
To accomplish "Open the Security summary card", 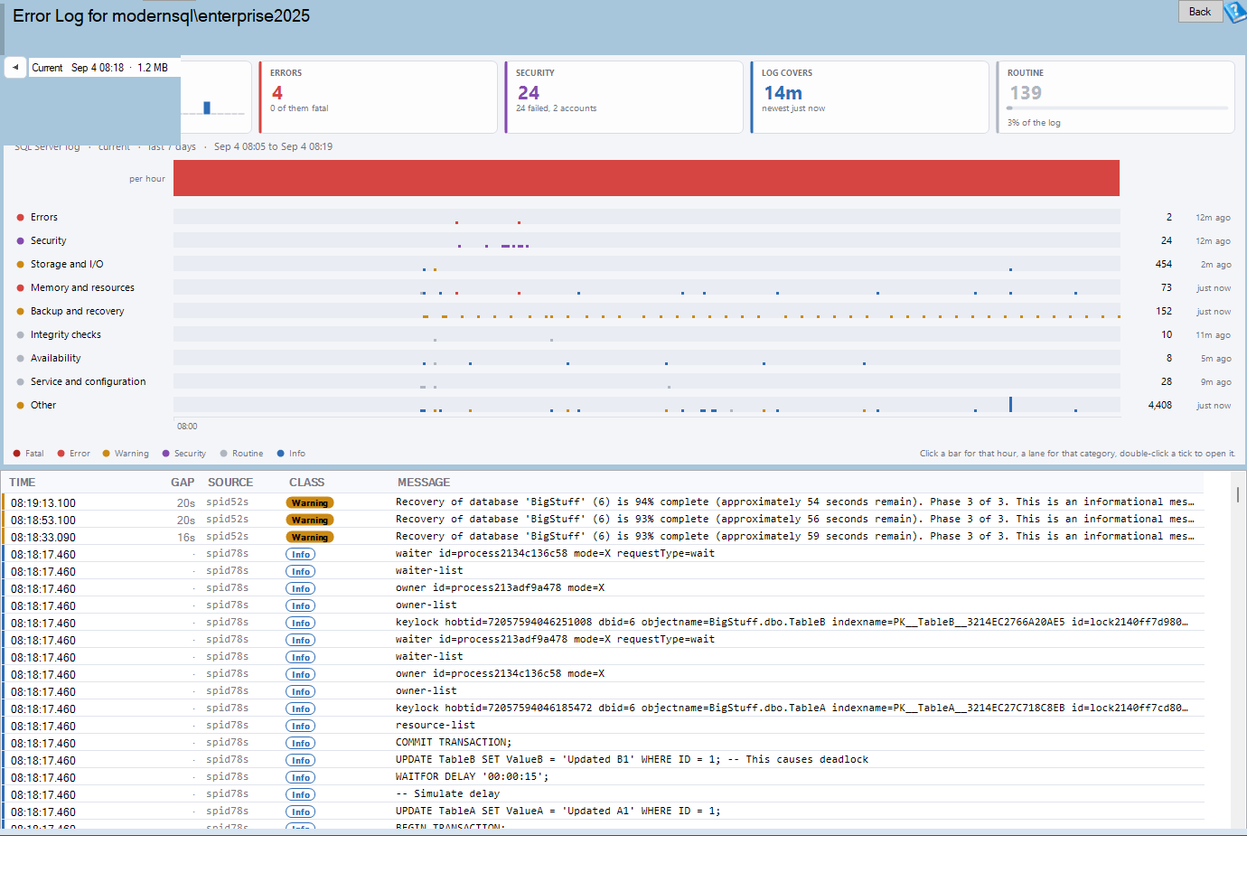I will (623, 97).
